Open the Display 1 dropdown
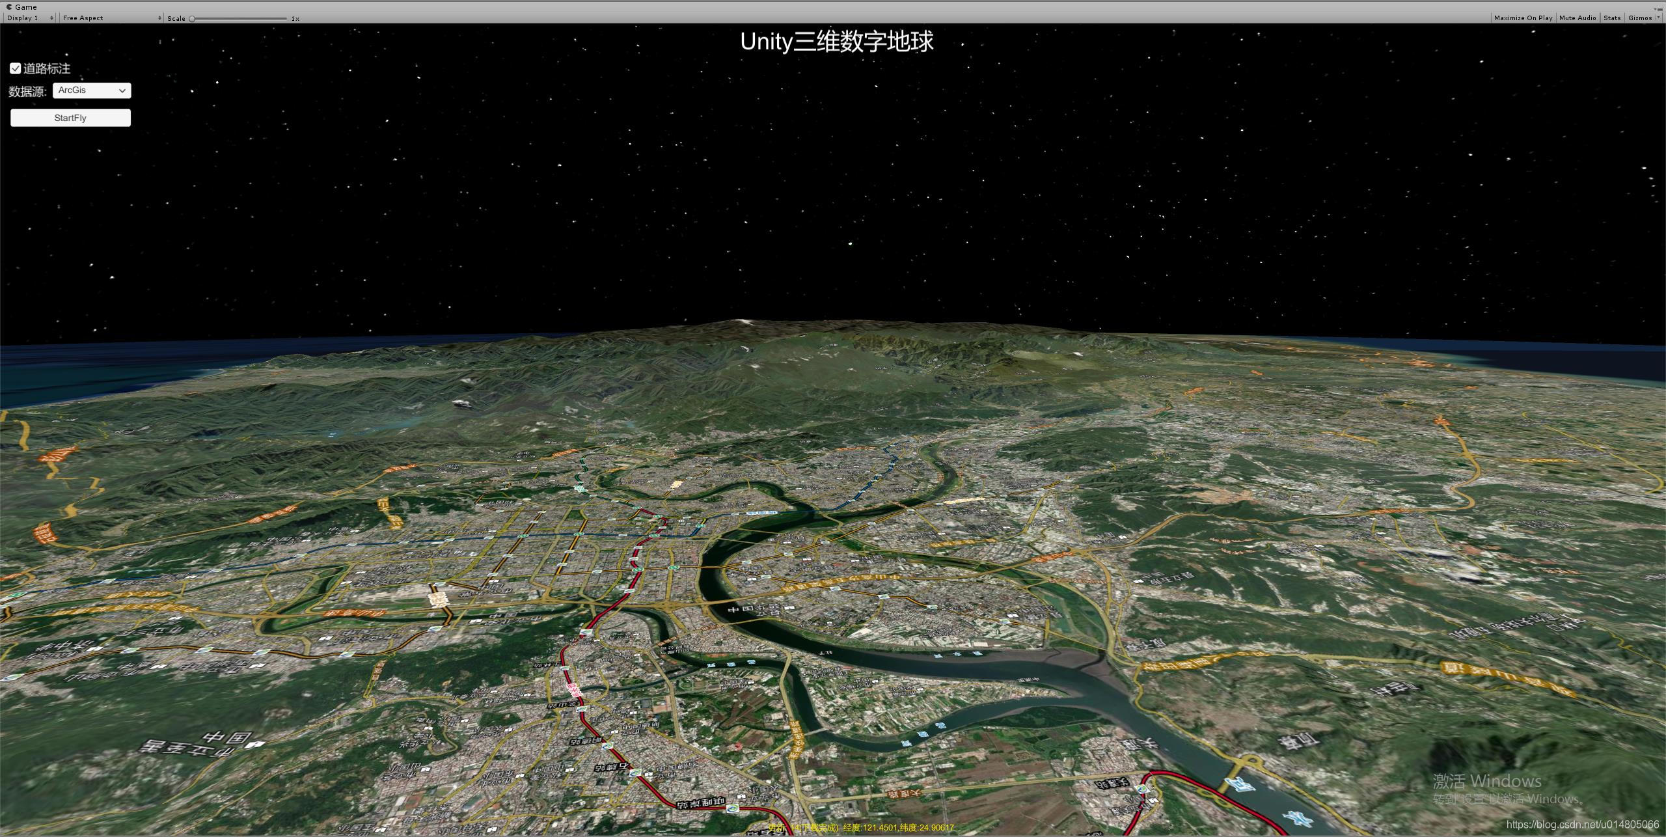The height and width of the screenshot is (837, 1666). (x=30, y=18)
